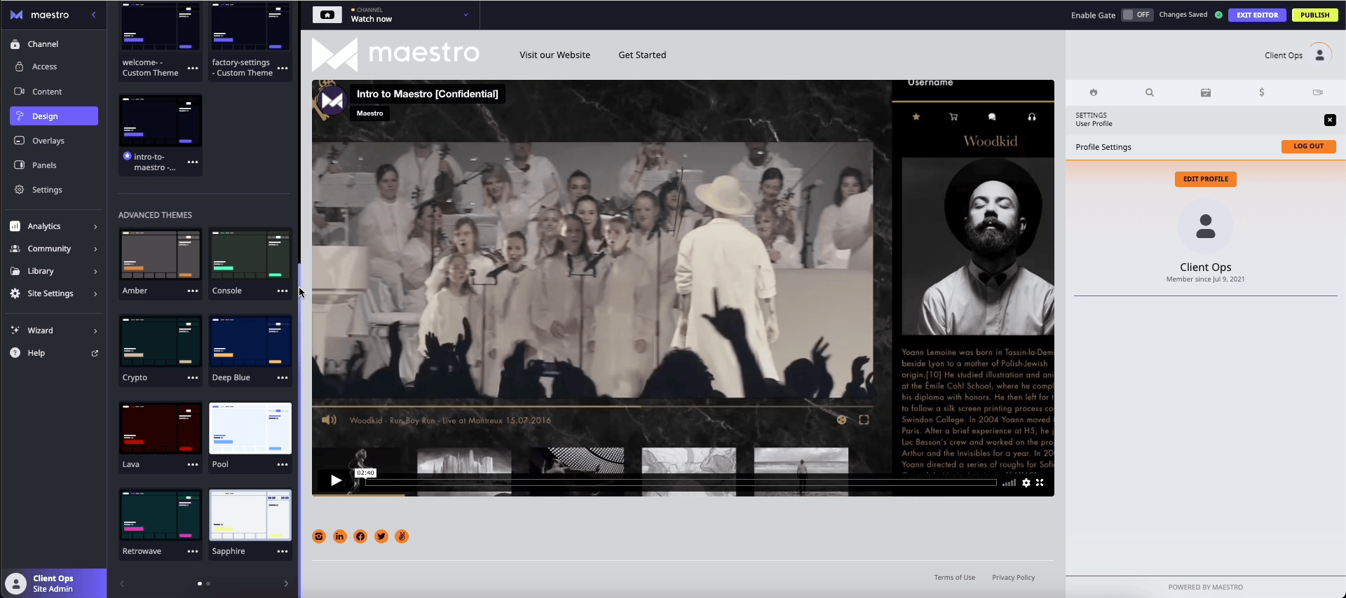The height and width of the screenshot is (598, 1346).
Task: Open options for the Retrowave theme
Action: coord(193,551)
